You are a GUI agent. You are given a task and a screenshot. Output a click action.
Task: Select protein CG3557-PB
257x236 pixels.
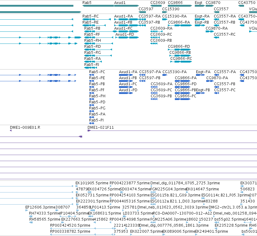coord(225,84)
